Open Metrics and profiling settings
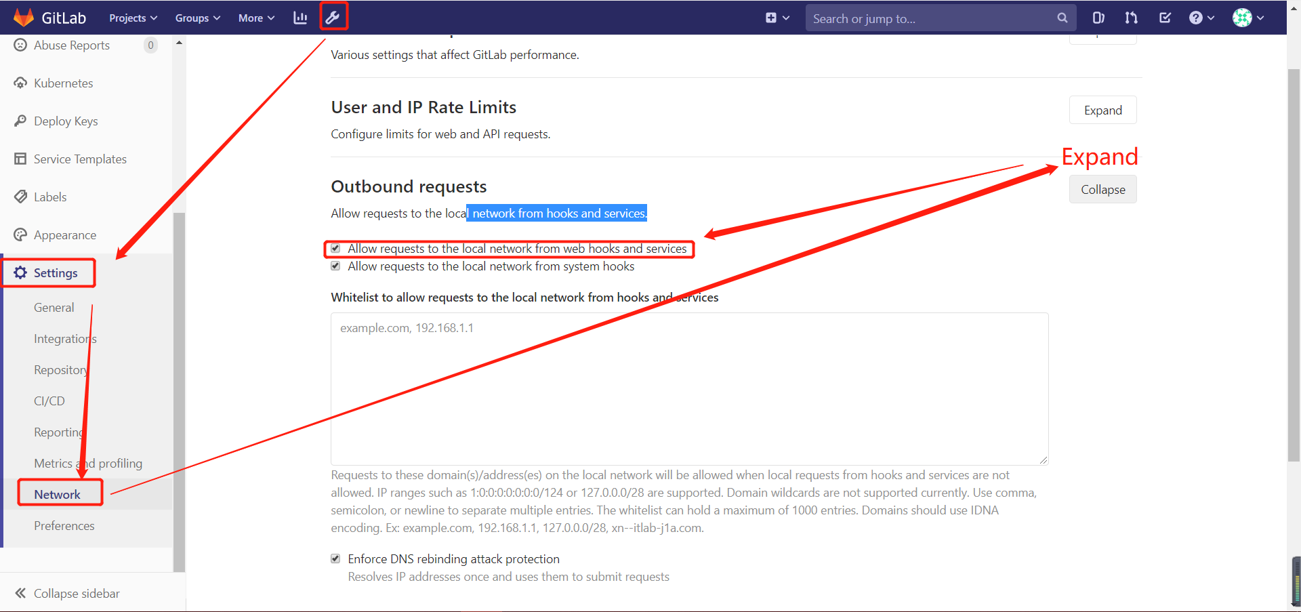1301x612 pixels. point(88,464)
